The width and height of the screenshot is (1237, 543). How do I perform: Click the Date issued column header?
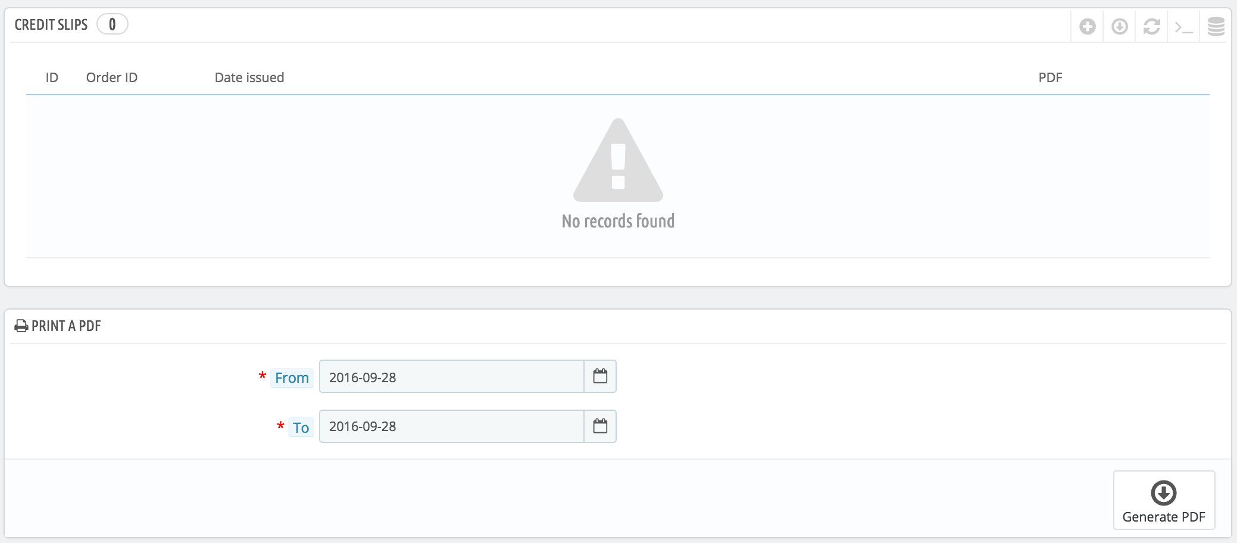point(249,77)
